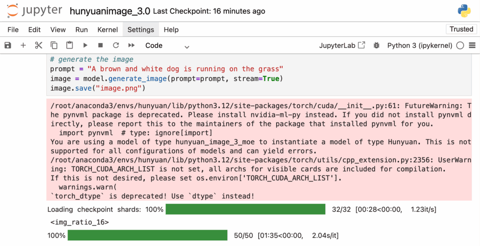
Task: Select the Python 3 (ipykernel) kernel name
Action: click(420, 45)
